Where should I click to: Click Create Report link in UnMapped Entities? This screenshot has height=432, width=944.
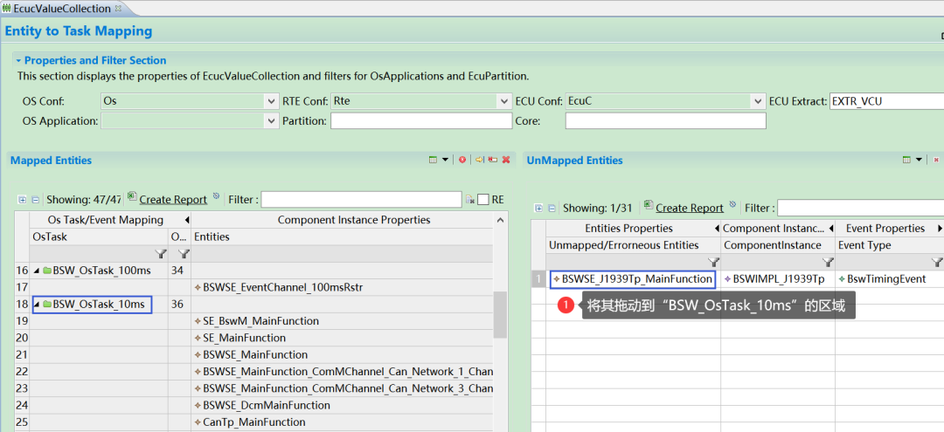(690, 208)
